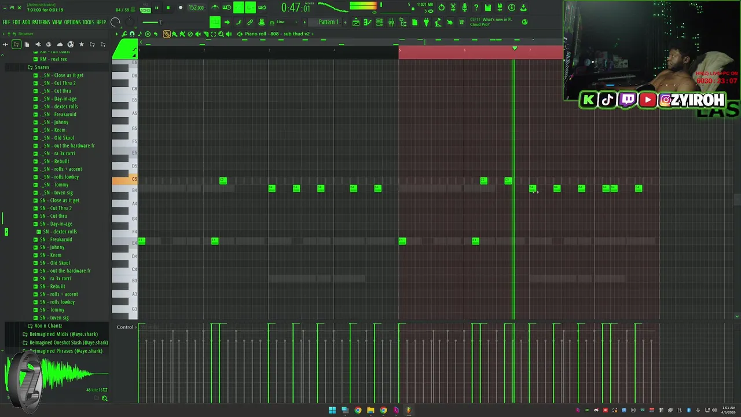Save the project with floppy disk icon
The width and height of the screenshot is (741, 417).
coord(488,8)
